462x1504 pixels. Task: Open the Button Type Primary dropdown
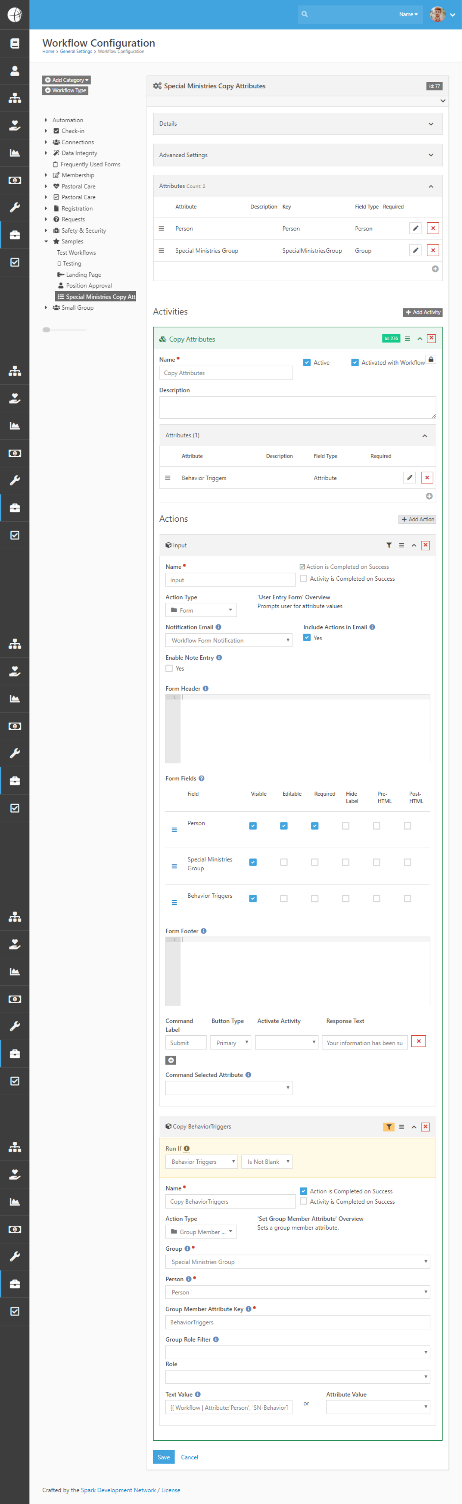tap(230, 1043)
